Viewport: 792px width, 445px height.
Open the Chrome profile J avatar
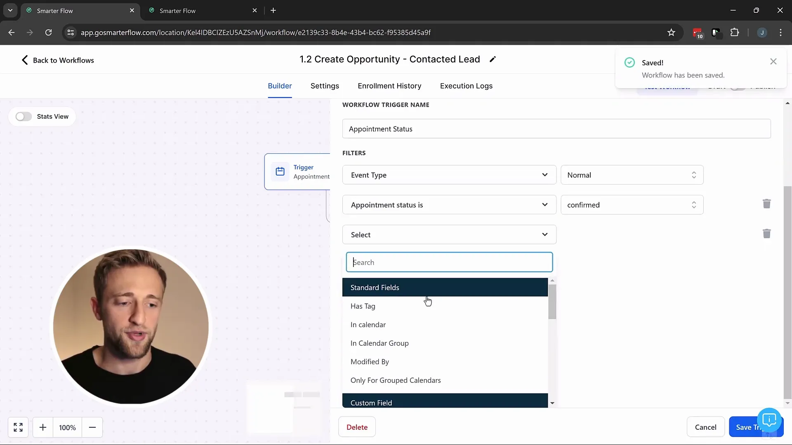click(762, 33)
